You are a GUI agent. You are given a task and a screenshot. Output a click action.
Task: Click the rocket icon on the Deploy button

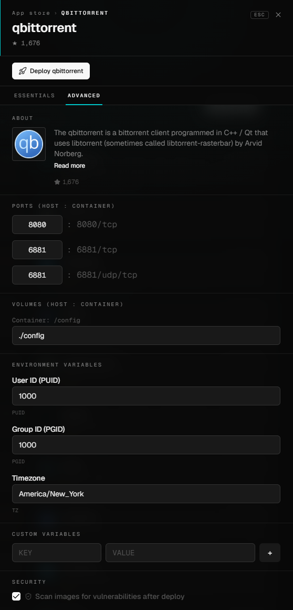(23, 71)
